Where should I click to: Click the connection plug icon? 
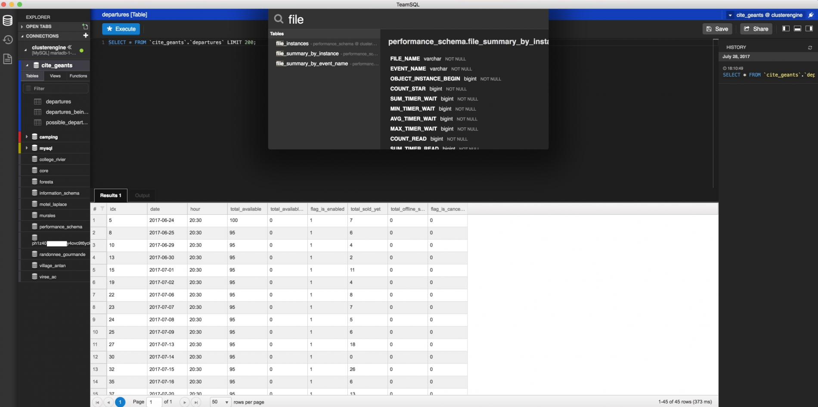(x=811, y=15)
